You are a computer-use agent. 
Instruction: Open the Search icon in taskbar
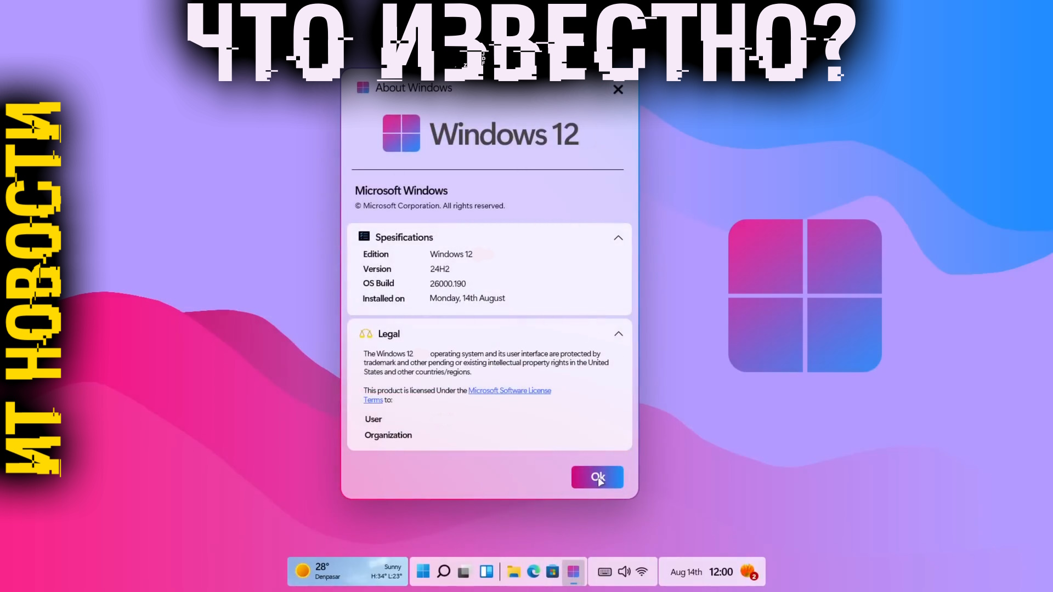443,572
